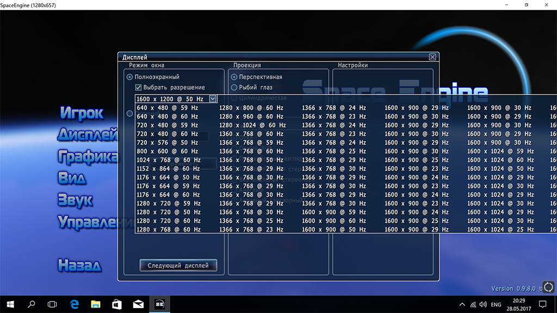The width and height of the screenshot is (557, 313).
Task: Select the Оконный radio button left of the list
Action: point(129,114)
